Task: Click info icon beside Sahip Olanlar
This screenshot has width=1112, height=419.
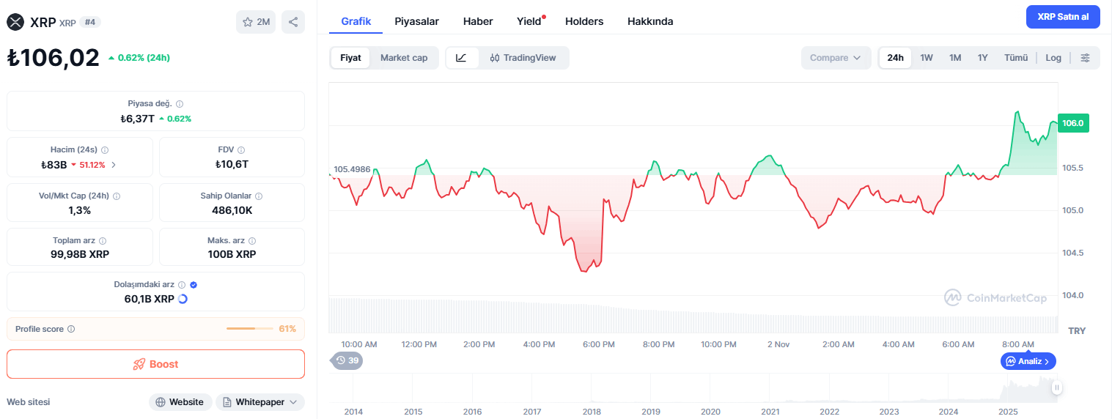Action: [x=259, y=196]
